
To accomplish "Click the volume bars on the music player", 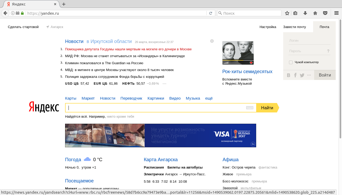I will pos(226,63).
